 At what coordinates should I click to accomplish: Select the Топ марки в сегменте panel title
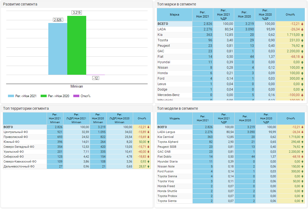(177, 4)
